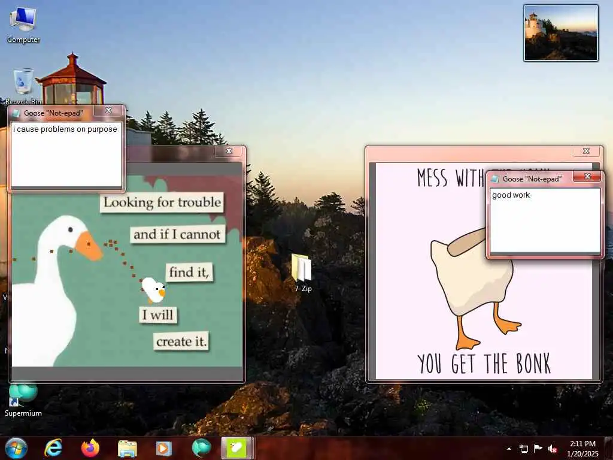Click the small goose walking on screen
Viewport: 613px width, 460px height.
coord(154,290)
